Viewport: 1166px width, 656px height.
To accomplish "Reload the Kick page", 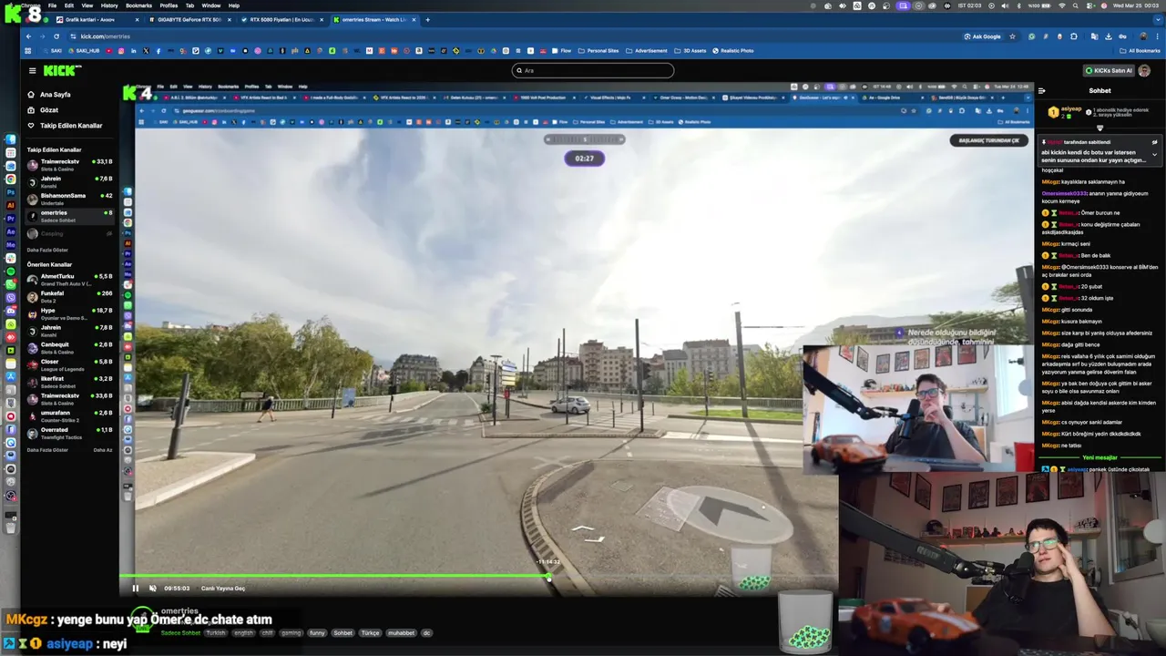I will [x=56, y=36].
